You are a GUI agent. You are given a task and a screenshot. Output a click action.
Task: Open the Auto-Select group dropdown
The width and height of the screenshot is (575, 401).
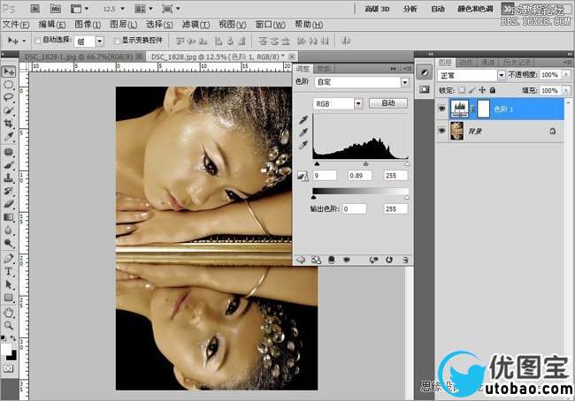[x=99, y=41]
